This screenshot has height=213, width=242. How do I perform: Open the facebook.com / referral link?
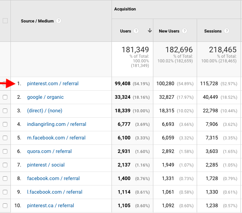coord(53,179)
